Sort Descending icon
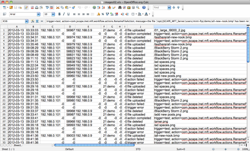 (x=103, y=7)
